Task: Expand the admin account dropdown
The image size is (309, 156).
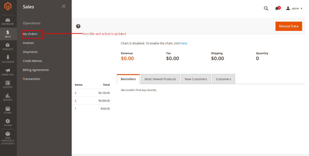Action: coord(294,8)
